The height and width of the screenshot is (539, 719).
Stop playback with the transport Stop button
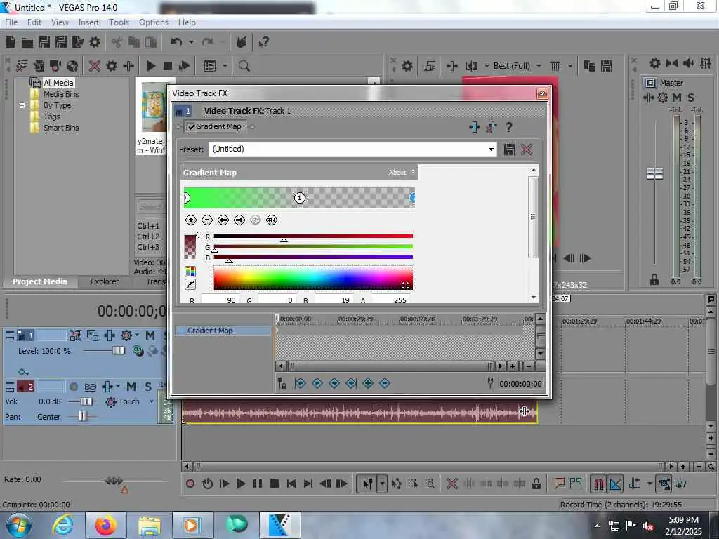click(x=275, y=484)
